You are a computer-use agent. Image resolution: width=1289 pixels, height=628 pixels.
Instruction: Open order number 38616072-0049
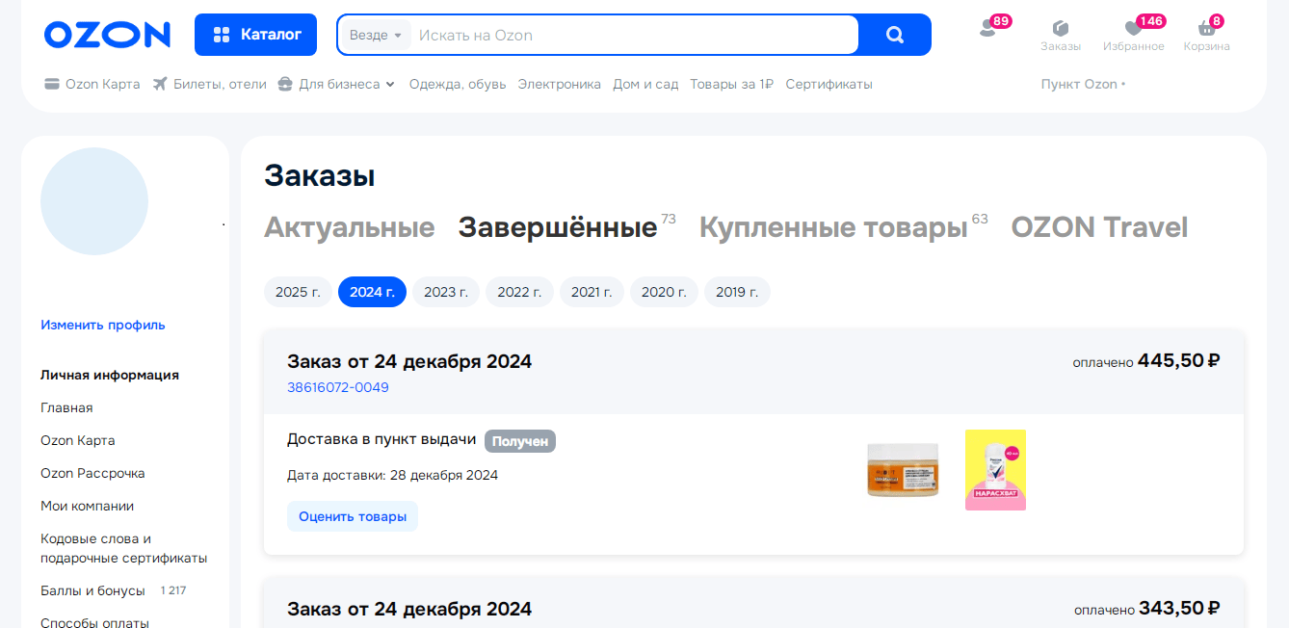point(338,387)
